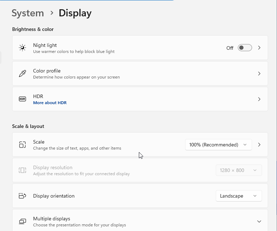Screen dimensions: 277x231
Task: Click the Multiple displays label
Action: pyautogui.click(x=52, y=219)
